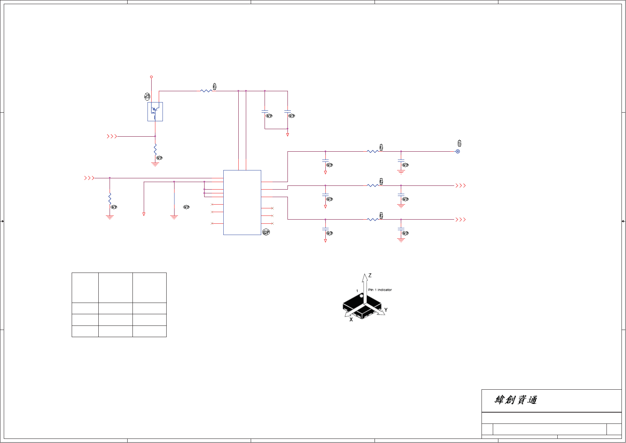
Task: Click the topmost no-connect cross on the IC's left side
Action: point(212,204)
